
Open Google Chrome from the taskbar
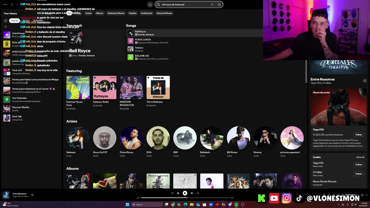173,205
